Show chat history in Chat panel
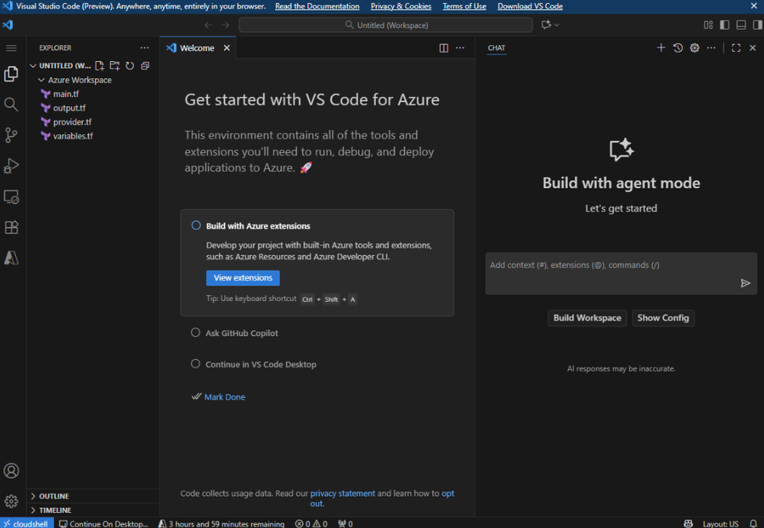This screenshot has height=528, width=764. pos(678,47)
